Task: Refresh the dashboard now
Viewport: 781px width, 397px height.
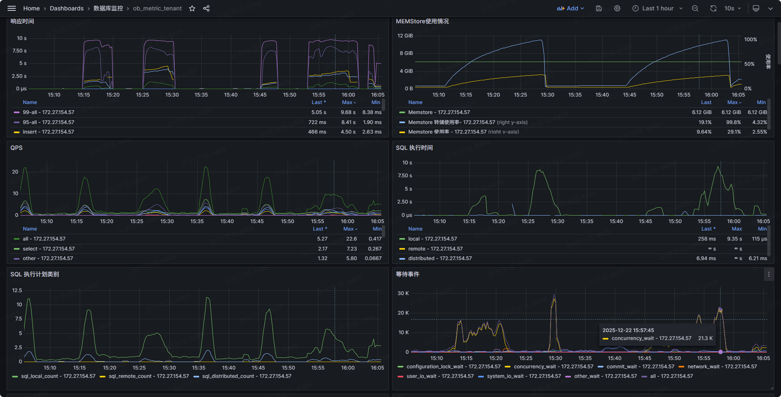Action: click(x=713, y=8)
